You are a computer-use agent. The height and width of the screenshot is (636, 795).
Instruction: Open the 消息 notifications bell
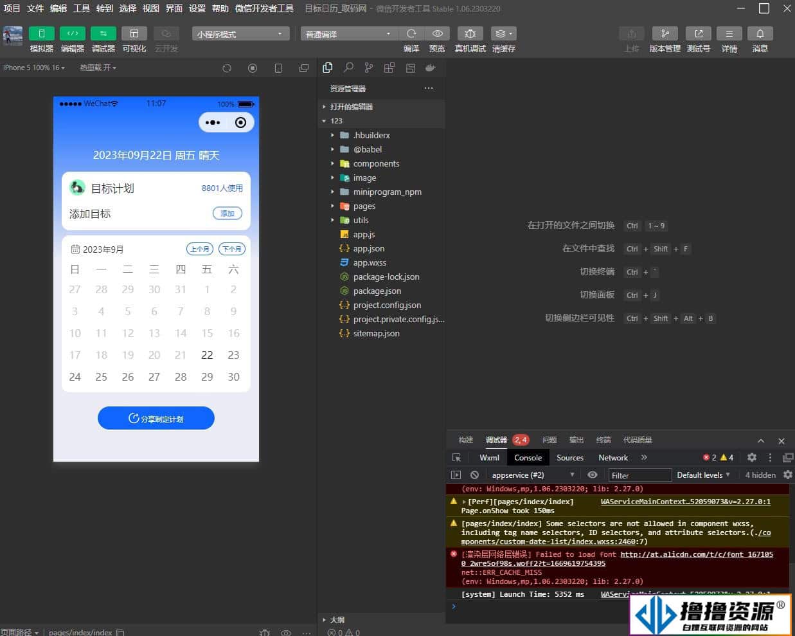[760, 33]
